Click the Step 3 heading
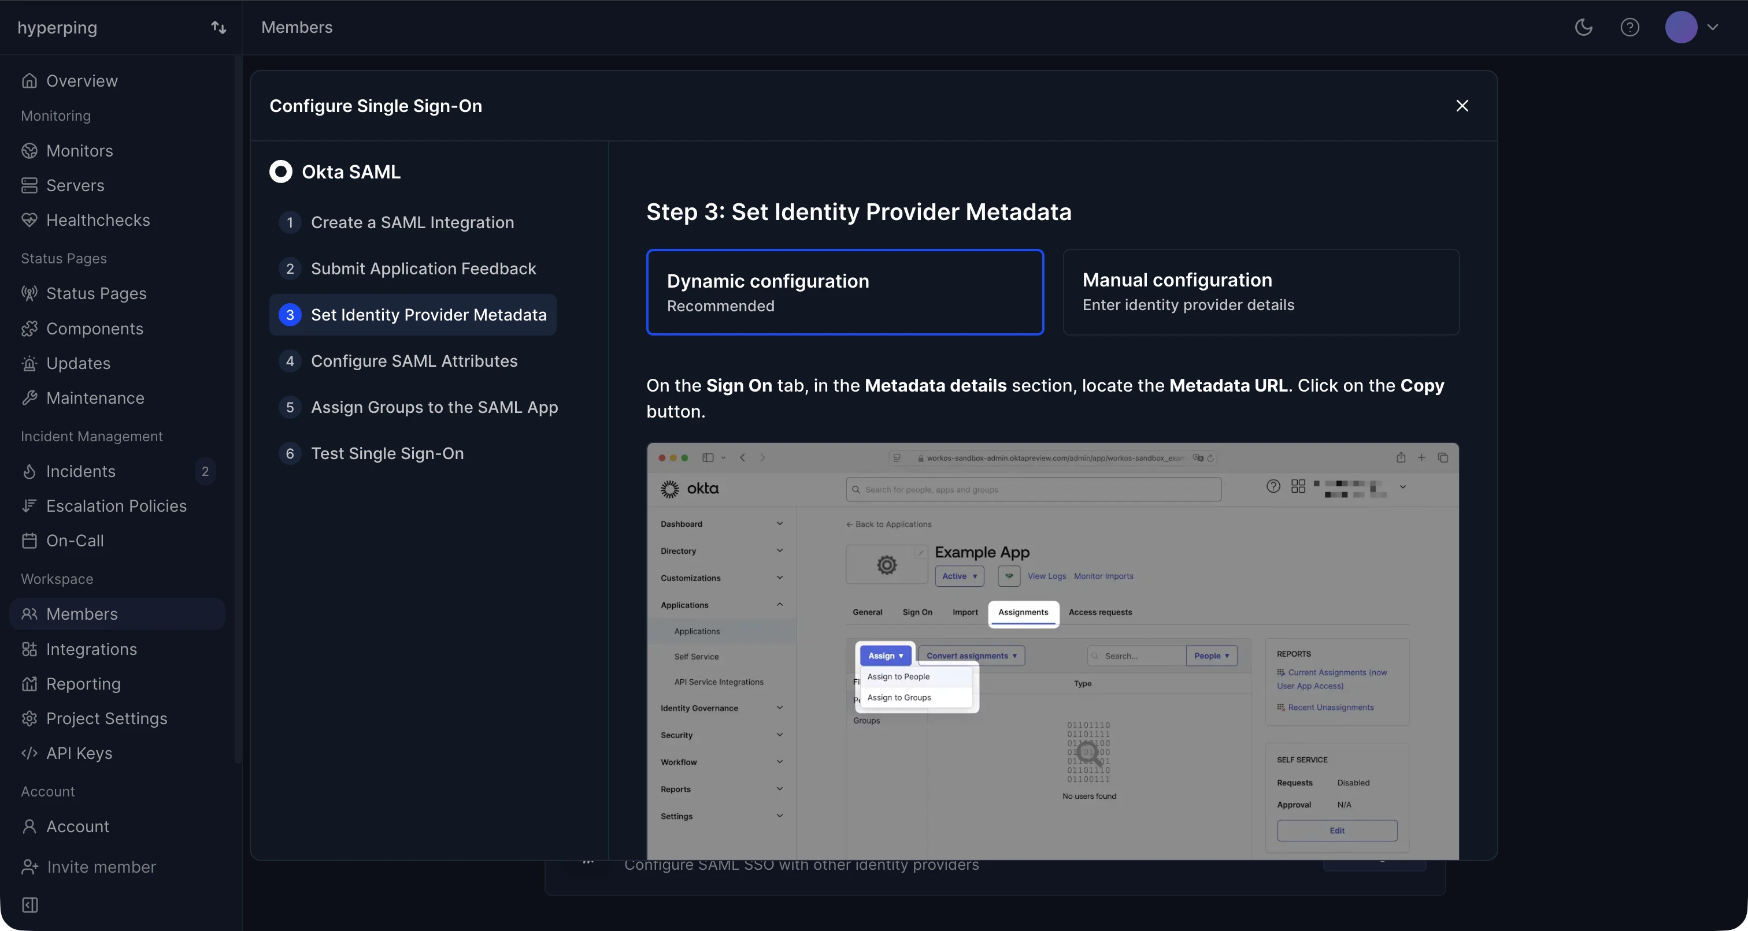The image size is (1748, 931). click(858, 211)
